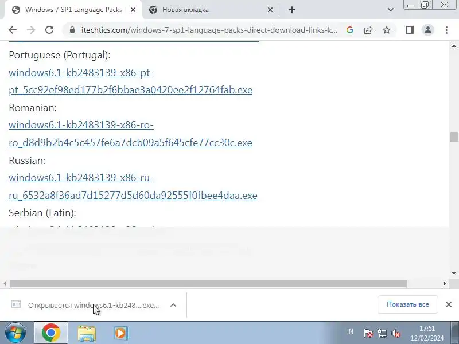Viewport: 459px width, 344px height.
Task: Open Chrome three-dot menu
Action: click(x=446, y=30)
